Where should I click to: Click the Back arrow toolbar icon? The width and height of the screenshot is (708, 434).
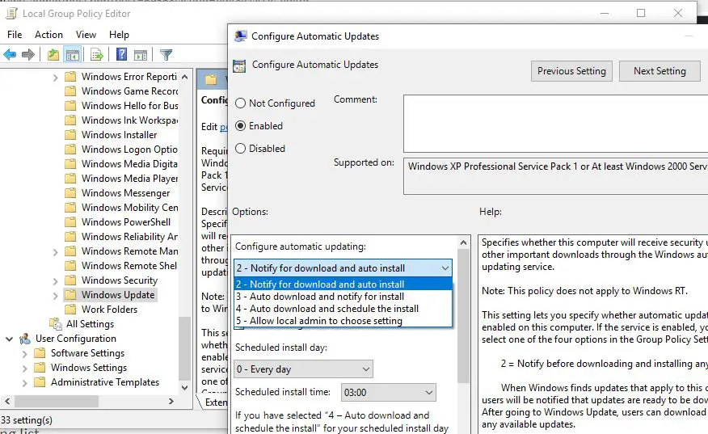[x=10, y=55]
